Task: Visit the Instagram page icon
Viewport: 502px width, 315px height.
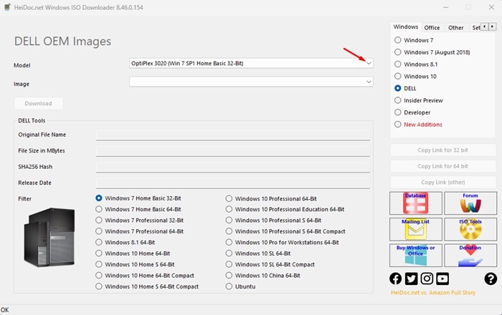Action: [427, 278]
